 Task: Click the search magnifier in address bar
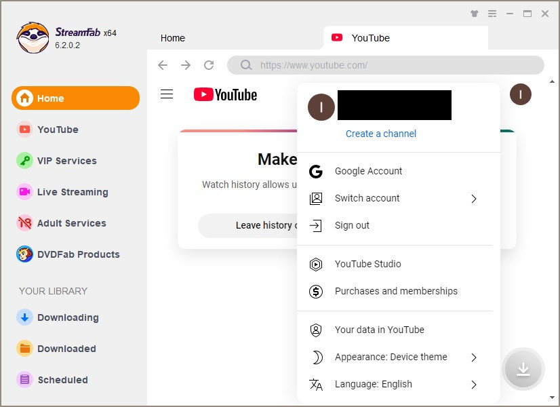246,65
